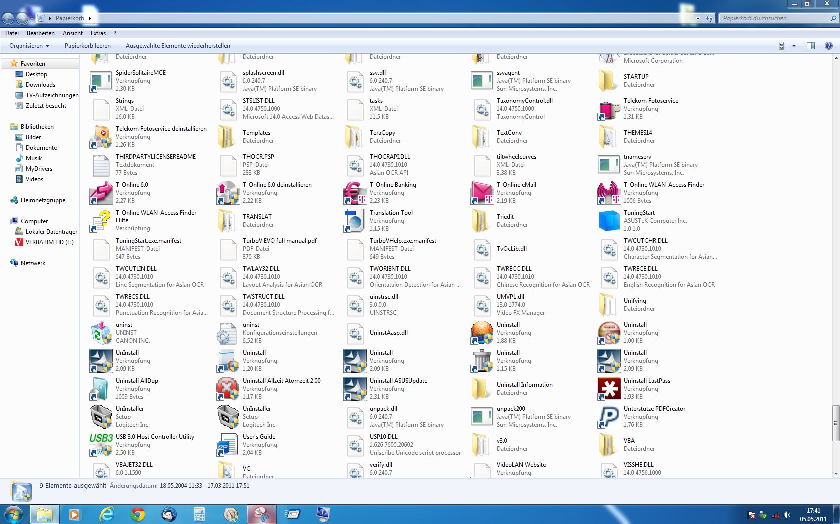Go back with the navigation arrow
Image resolution: width=840 pixels, height=524 pixels.
point(8,18)
